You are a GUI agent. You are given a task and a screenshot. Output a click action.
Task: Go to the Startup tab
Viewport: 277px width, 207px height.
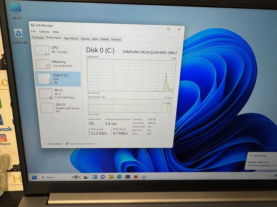(85, 39)
